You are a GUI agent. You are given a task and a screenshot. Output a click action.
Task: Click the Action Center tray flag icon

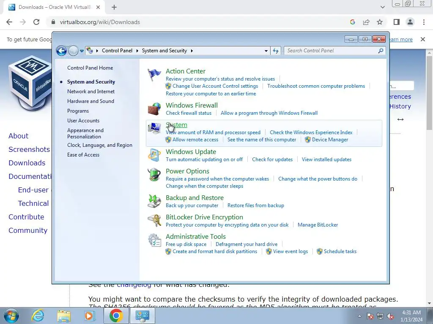point(370,316)
